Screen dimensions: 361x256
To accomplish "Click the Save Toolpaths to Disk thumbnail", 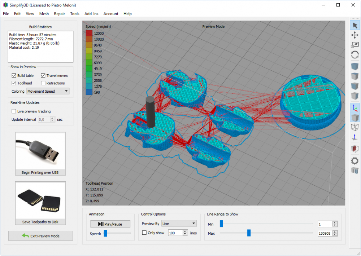I will (x=40, y=200).
